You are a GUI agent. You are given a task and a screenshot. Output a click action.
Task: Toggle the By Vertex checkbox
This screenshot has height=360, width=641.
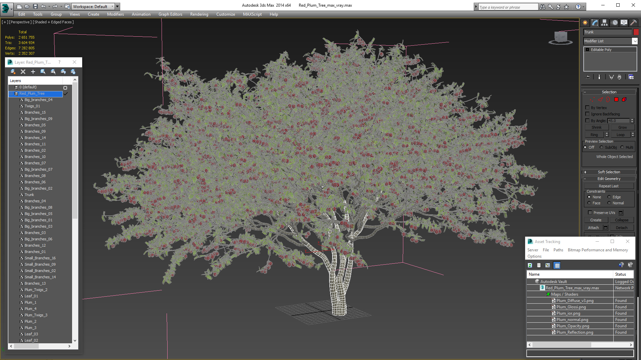(587, 107)
